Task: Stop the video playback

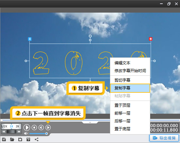Action: click(34, 127)
